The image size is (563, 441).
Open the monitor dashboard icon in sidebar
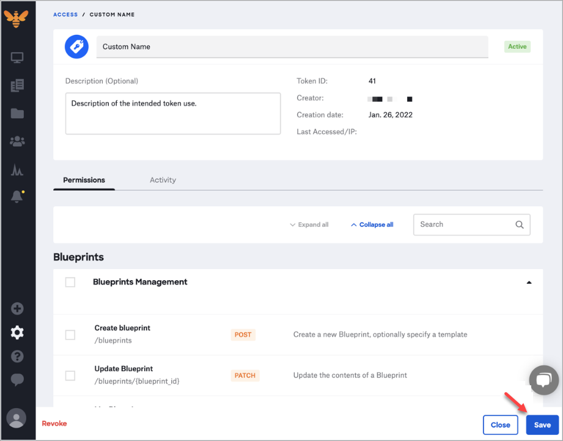(17, 57)
